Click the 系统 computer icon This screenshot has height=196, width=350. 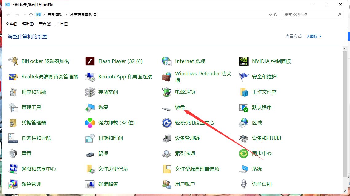click(244, 169)
